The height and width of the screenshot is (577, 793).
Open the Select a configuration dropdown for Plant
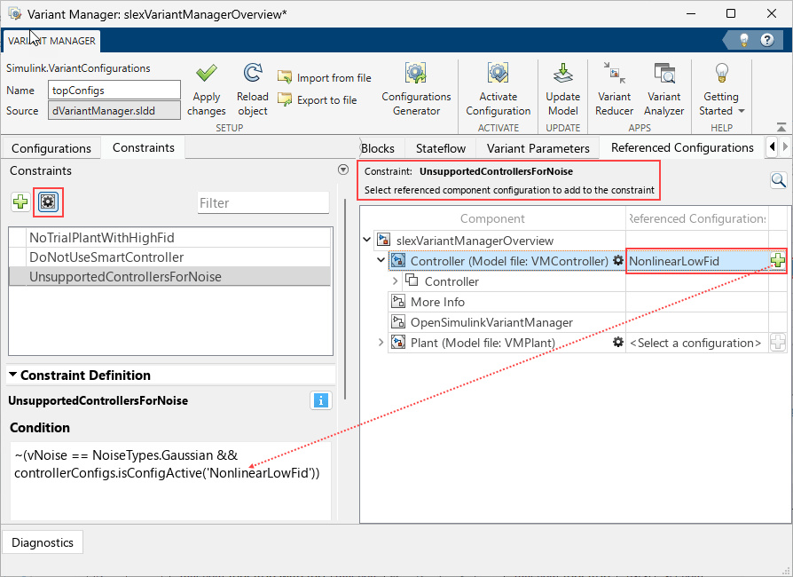[695, 343]
